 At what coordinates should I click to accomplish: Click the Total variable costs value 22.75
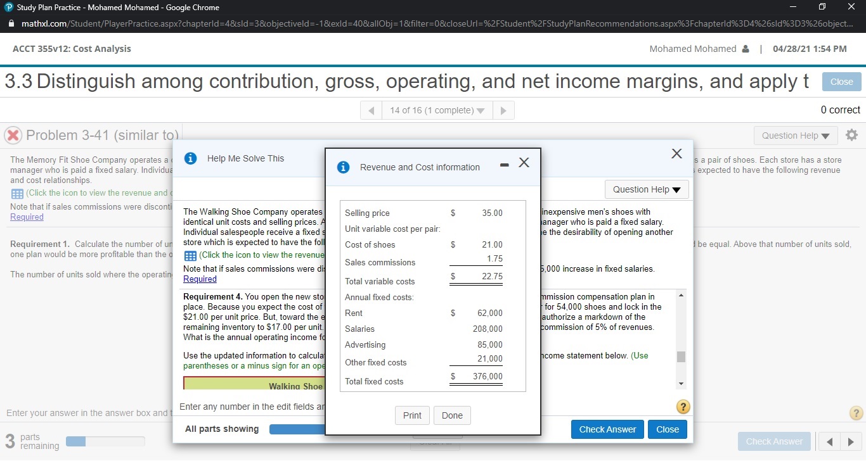[x=492, y=277]
